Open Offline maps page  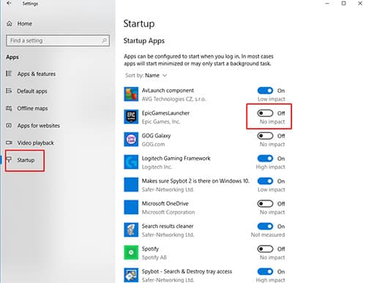(x=32, y=108)
